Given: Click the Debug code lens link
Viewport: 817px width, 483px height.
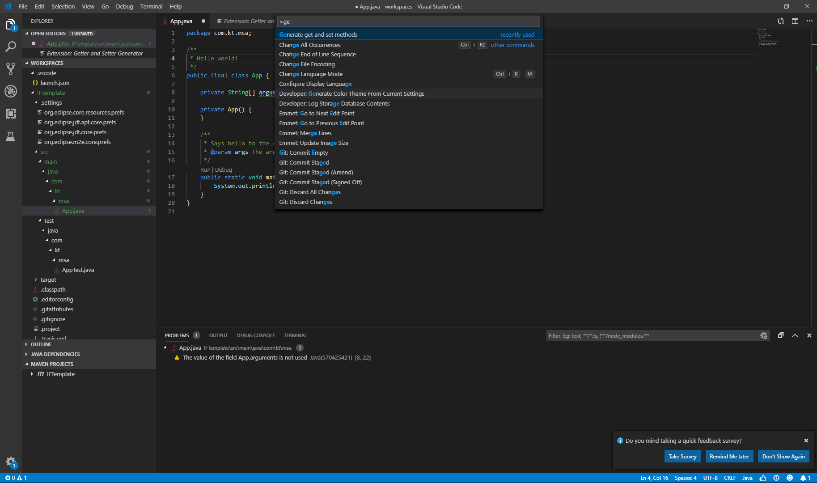Looking at the screenshot, I should (224, 169).
